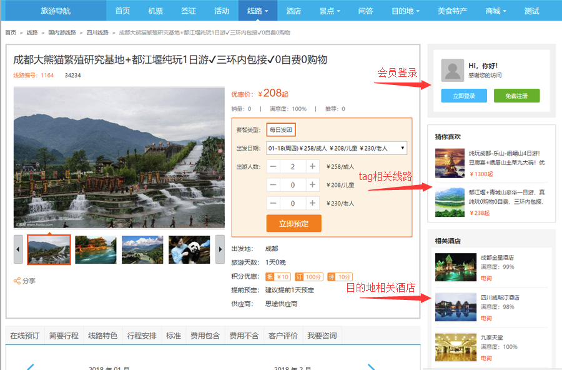562x370 pixels.
Task: Increase adult traveler count with plus
Action: 312,167
